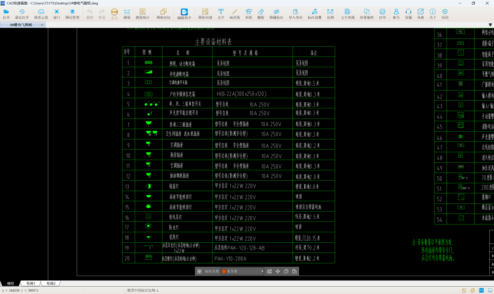The image size is (494, 294).
Task: Click the copy annotation icon
Action: pyautogui.click(x=286, y=271)
